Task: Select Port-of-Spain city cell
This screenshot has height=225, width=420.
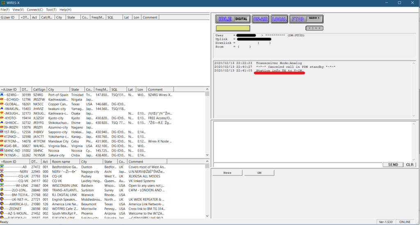Action: point(59,95)
